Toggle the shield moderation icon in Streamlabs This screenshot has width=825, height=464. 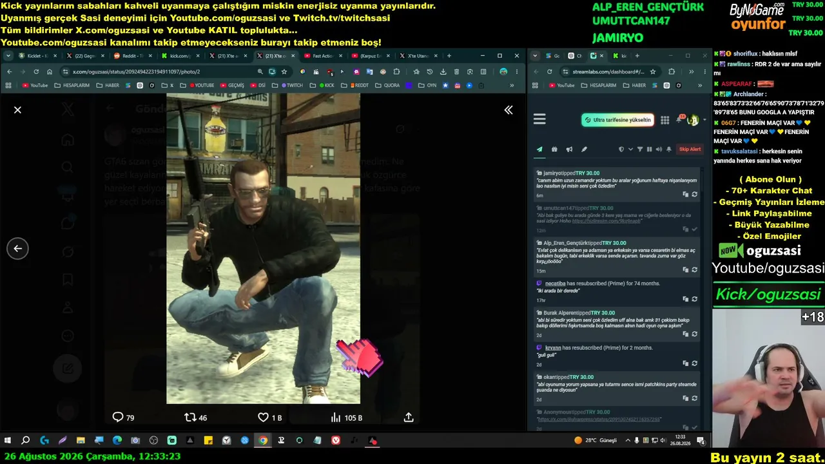point(621,150)
